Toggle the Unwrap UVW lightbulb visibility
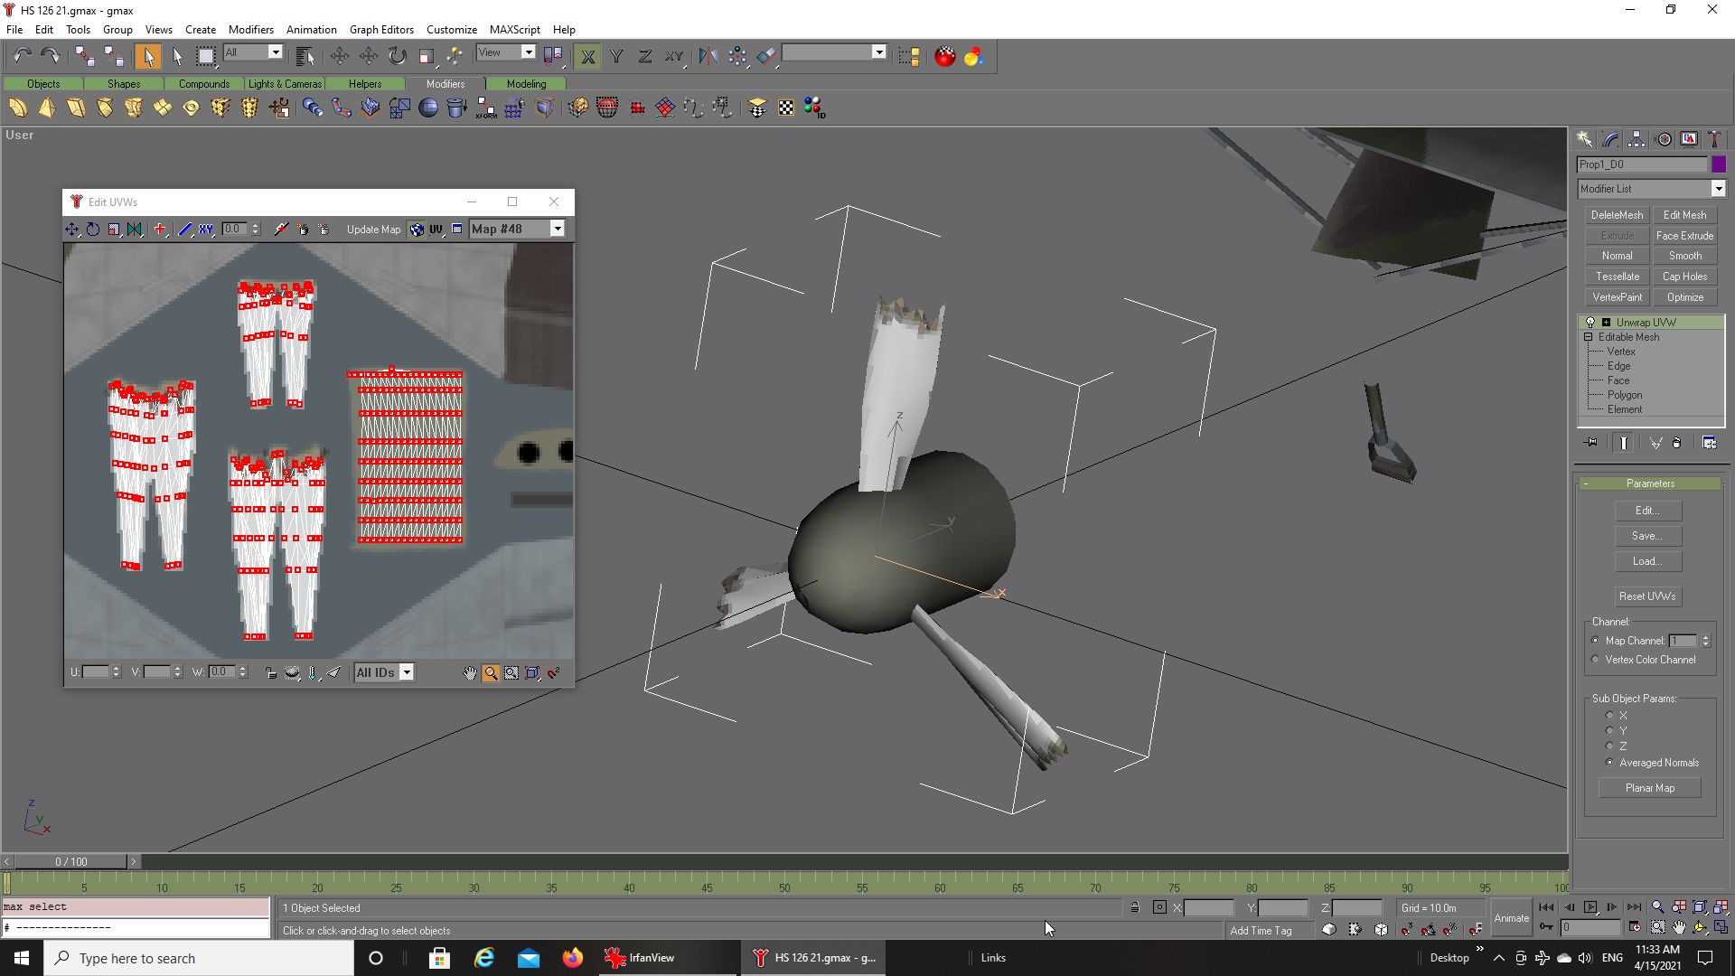 (x=1590, y=323)
